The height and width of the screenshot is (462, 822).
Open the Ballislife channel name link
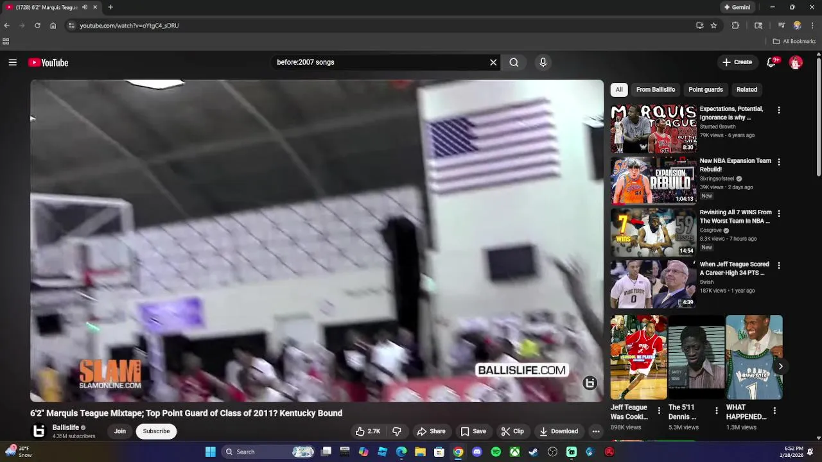(x=66, y=427)
